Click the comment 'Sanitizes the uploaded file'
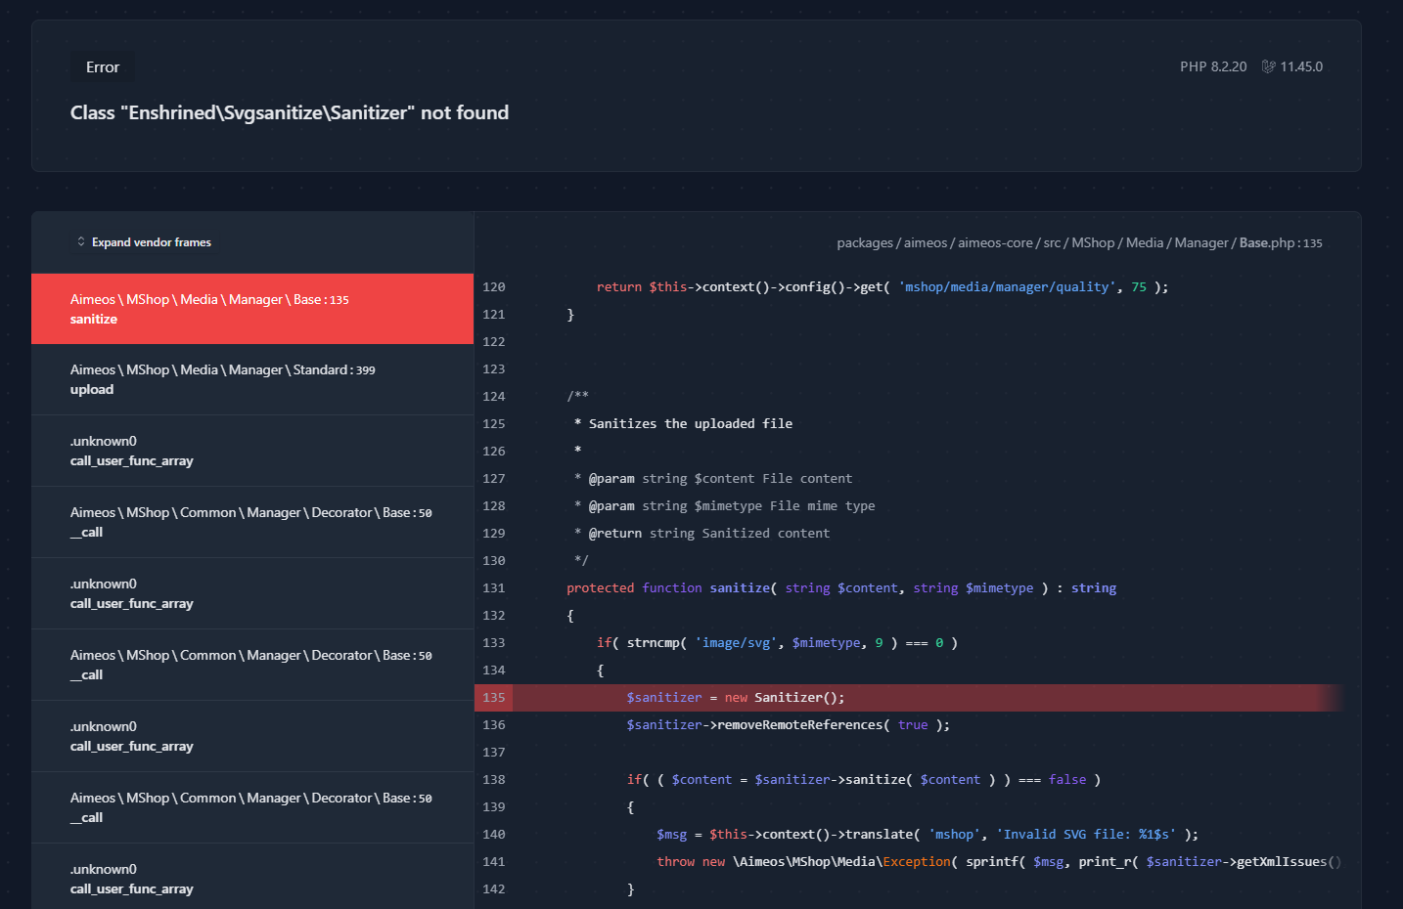Screen dimensions: 1403x909 (x=683, y=424)
